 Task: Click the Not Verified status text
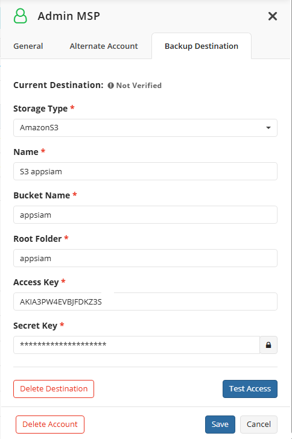pos(139,86)
